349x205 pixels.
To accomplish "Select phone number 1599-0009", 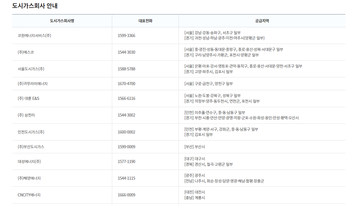I will (x=127, y=147).
